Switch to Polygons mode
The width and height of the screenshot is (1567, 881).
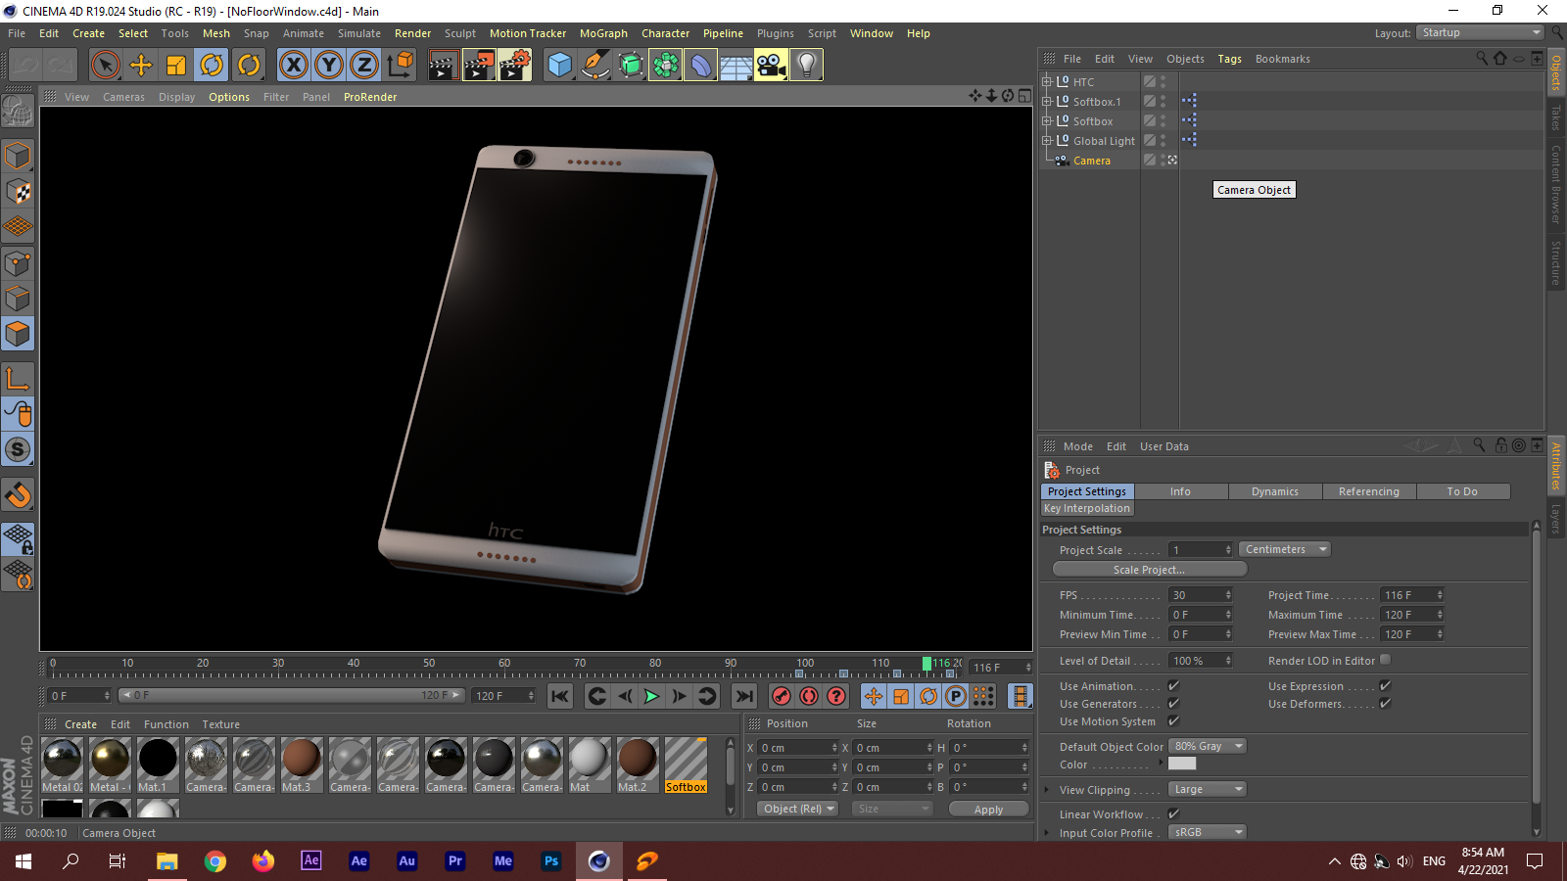point(18,334)
